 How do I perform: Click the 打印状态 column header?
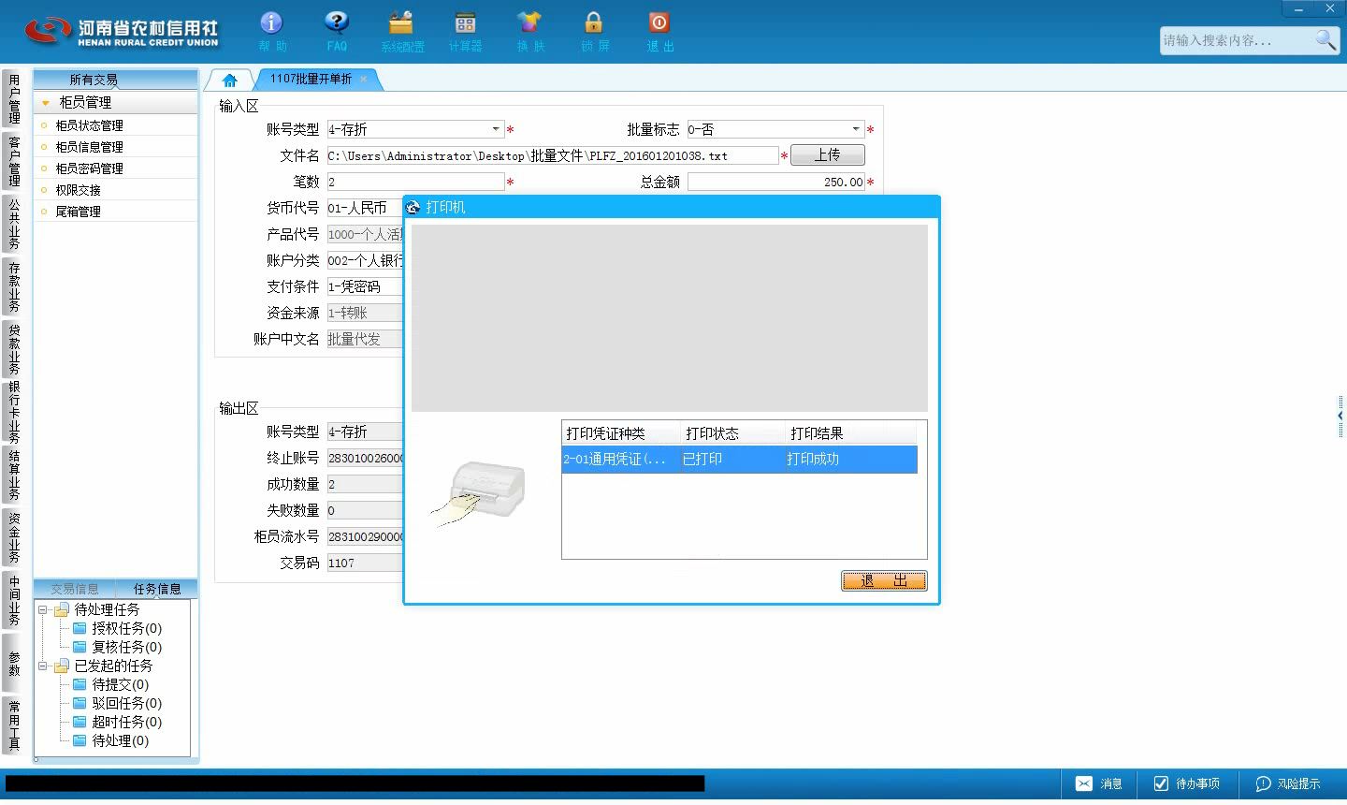tap(733, 433)
